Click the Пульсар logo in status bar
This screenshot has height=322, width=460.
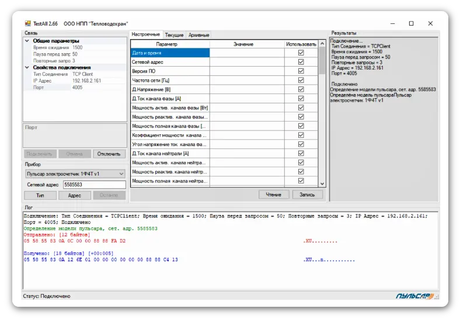pyautogui.click(x=415, y=296)
